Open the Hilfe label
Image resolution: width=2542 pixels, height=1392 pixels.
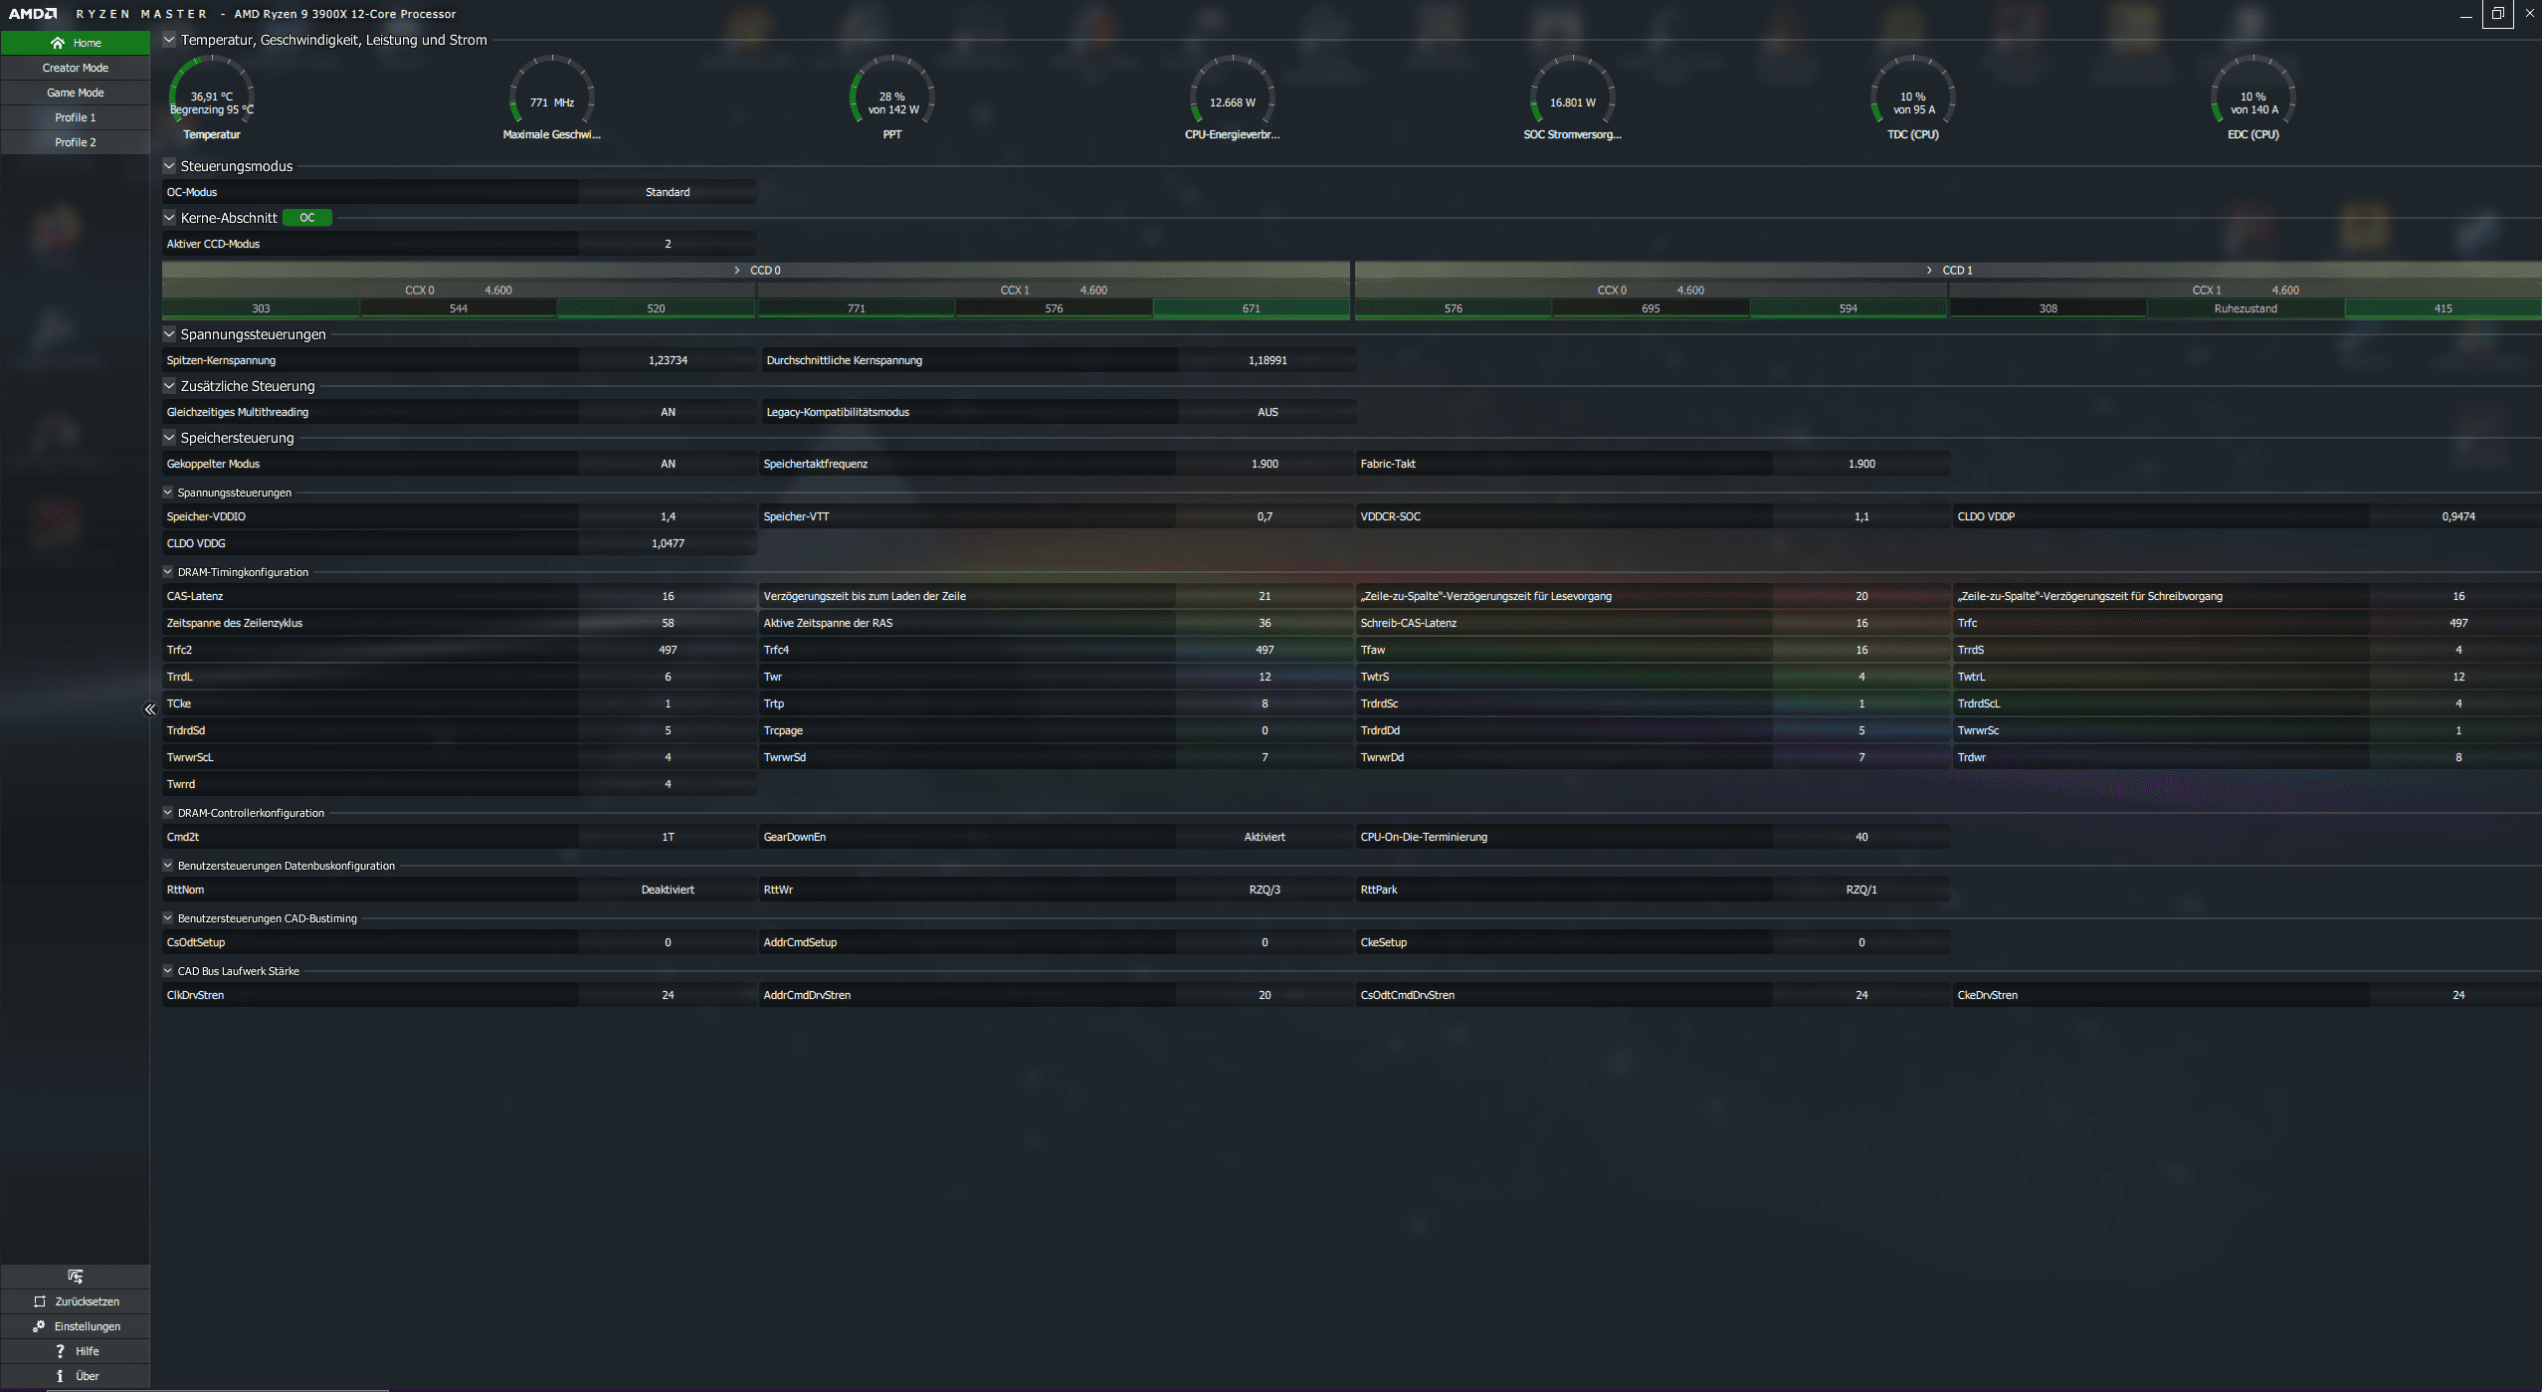point(88,1351)
